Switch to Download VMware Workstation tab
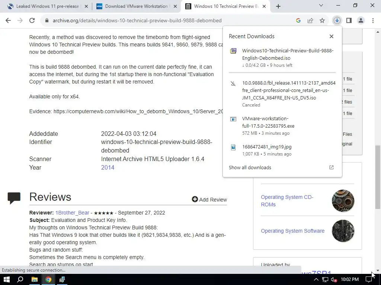Viewport: 381px width, 285px height. click(136, 6)
